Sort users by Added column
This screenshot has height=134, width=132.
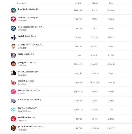(x=78, y=3)
